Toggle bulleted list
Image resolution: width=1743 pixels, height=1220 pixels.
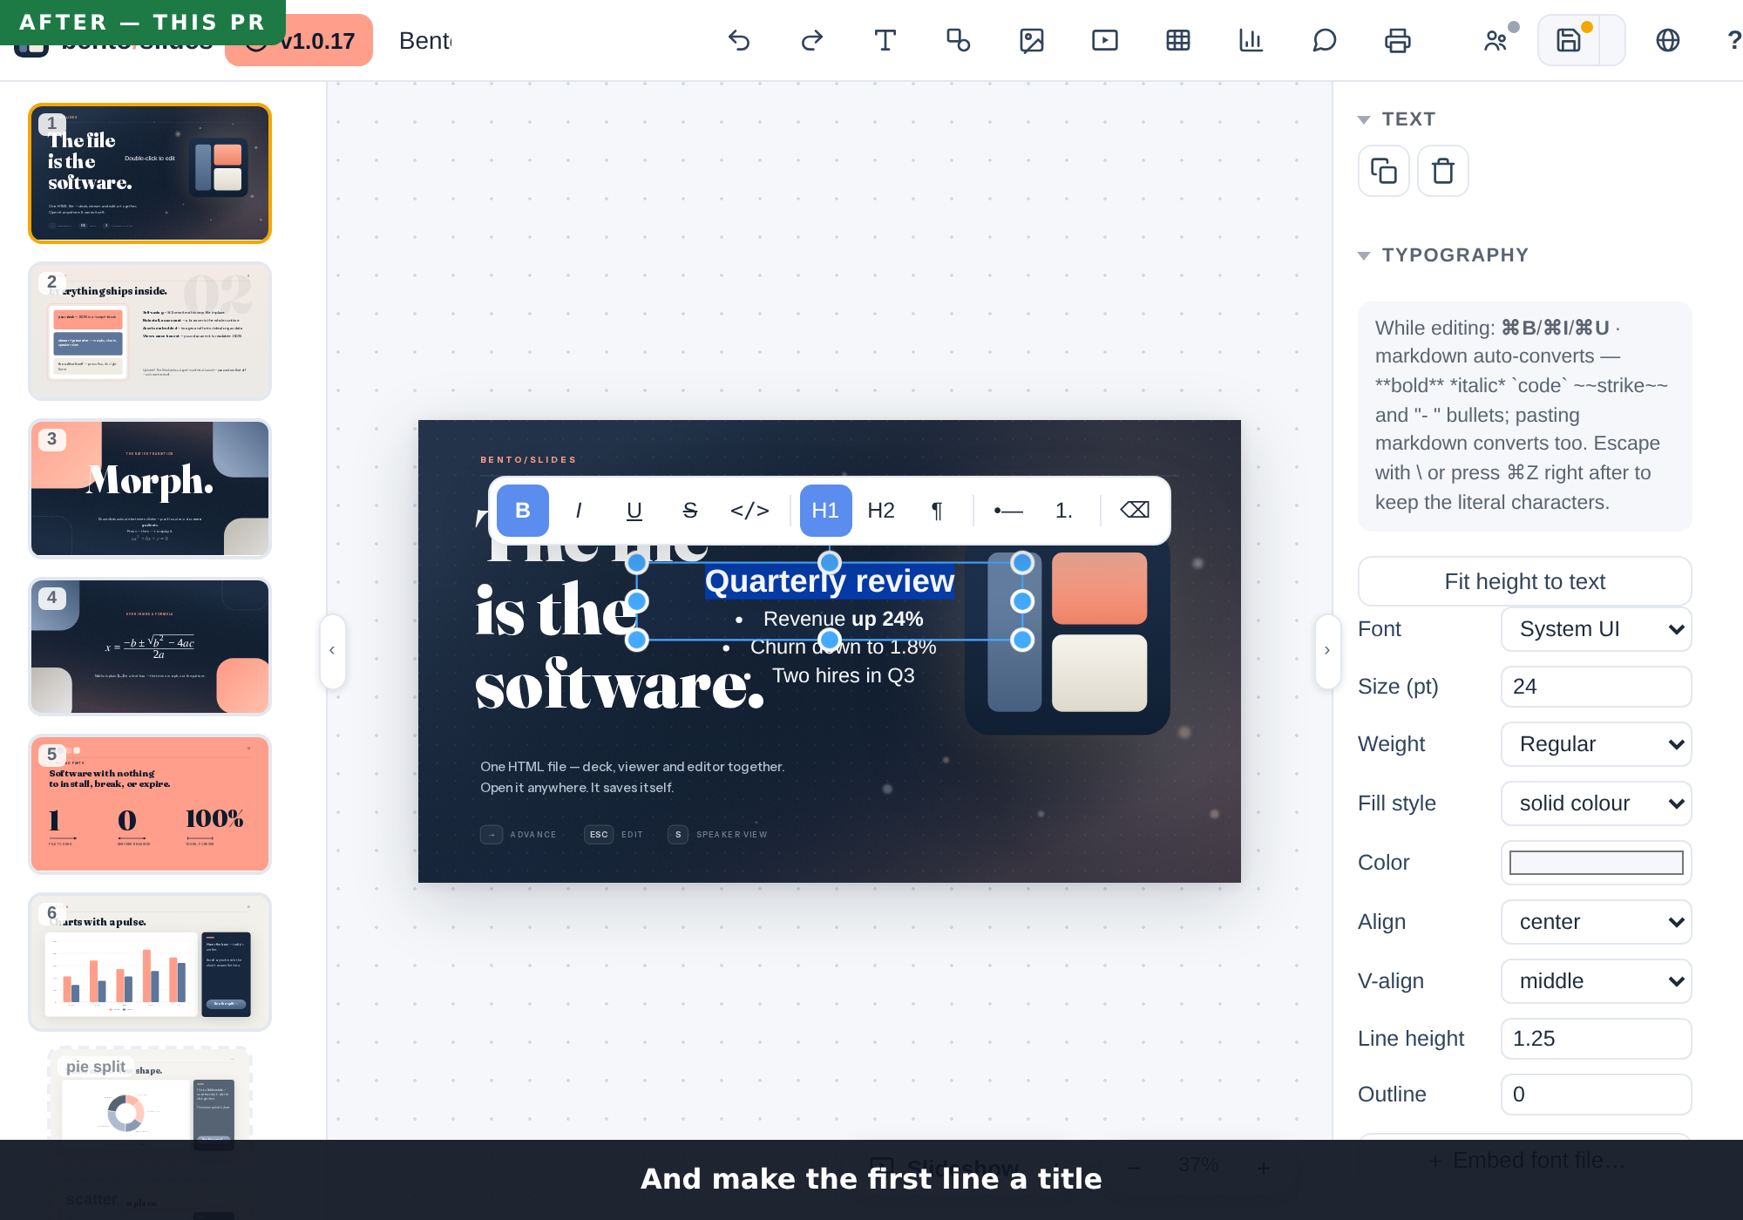tap(1008, 511)
